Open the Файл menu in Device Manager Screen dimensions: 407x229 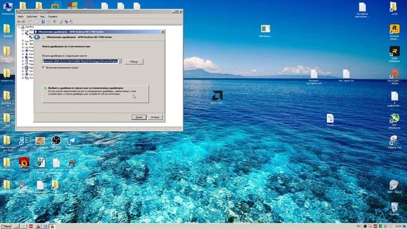(20, 17)
